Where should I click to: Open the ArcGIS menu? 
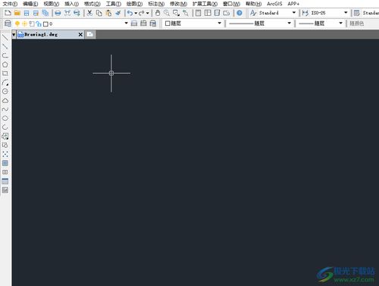[274, 4]
